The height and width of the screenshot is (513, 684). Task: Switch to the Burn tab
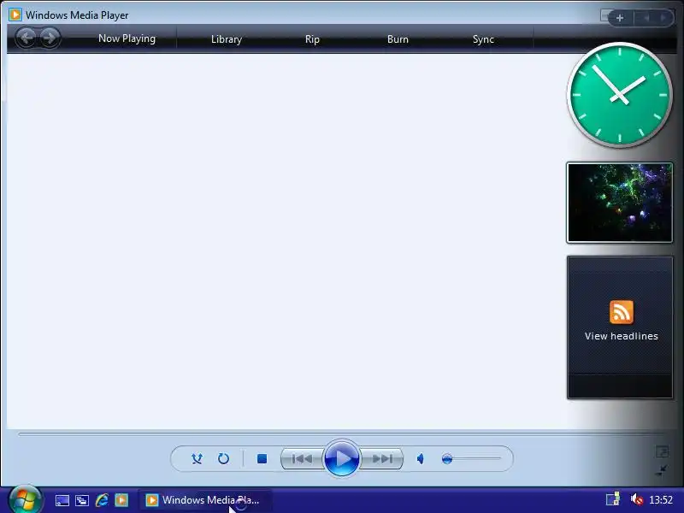coord(398,39)
